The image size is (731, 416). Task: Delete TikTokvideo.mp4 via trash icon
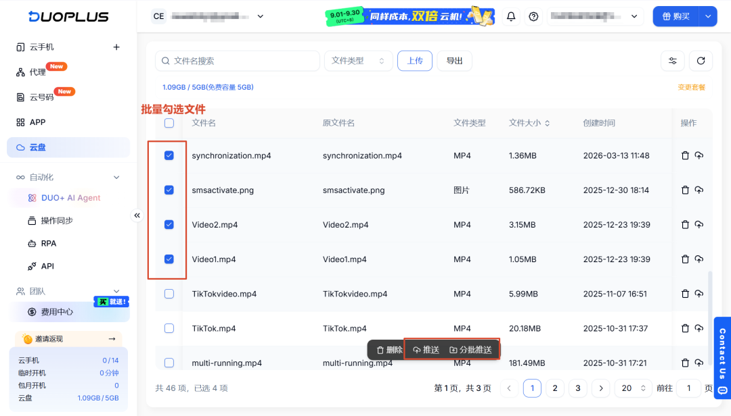[685, 294]
